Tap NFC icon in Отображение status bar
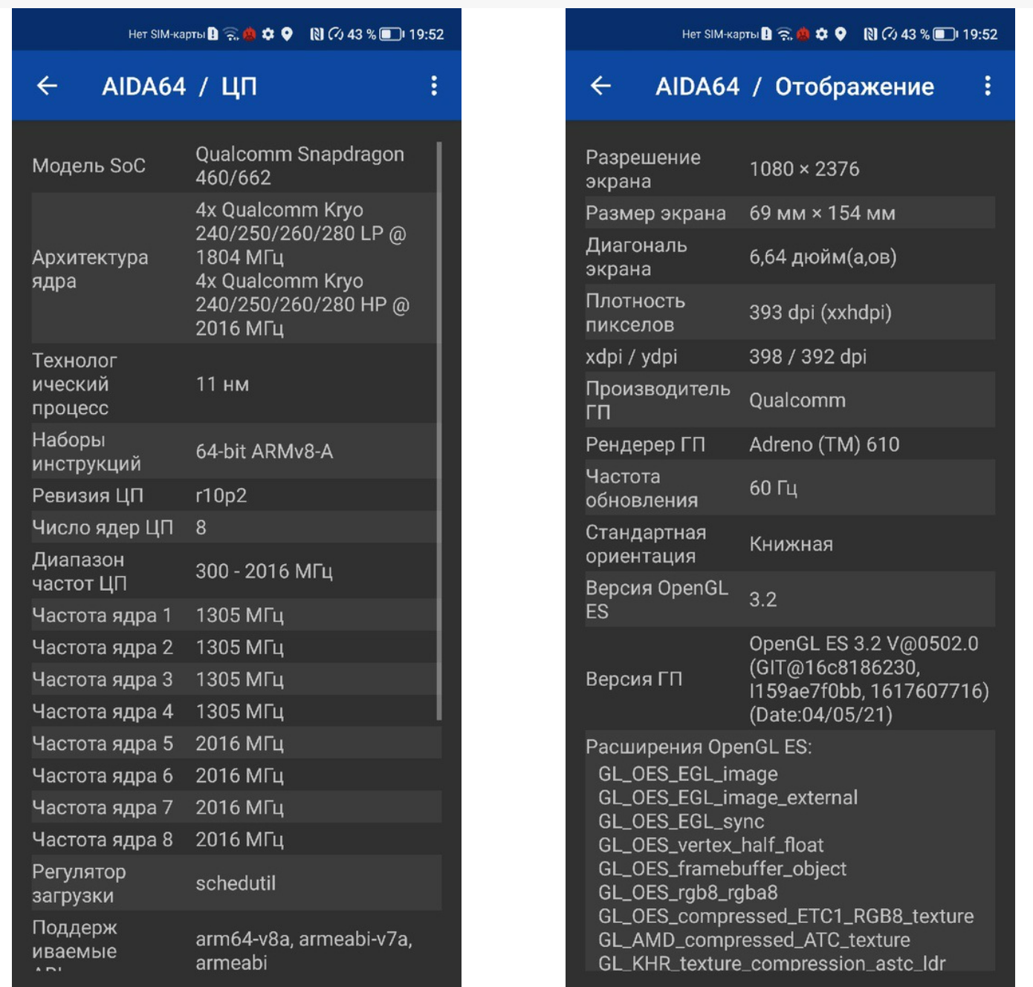 [x=870, y=34]
